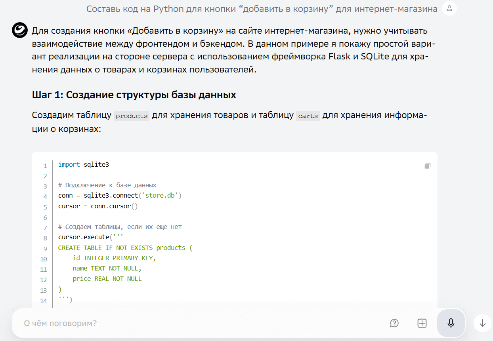
Task: Click the user profile icon at top right
Action: pyautogui.click(x=449, y=8)
